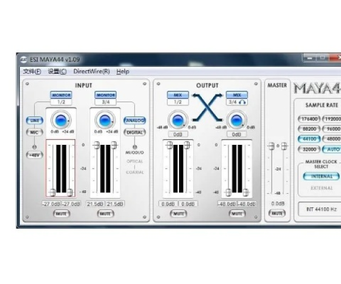Open the Help menu
Image resolution: width=341 pixels, height=284 pixels.
[x=123, y=72]
